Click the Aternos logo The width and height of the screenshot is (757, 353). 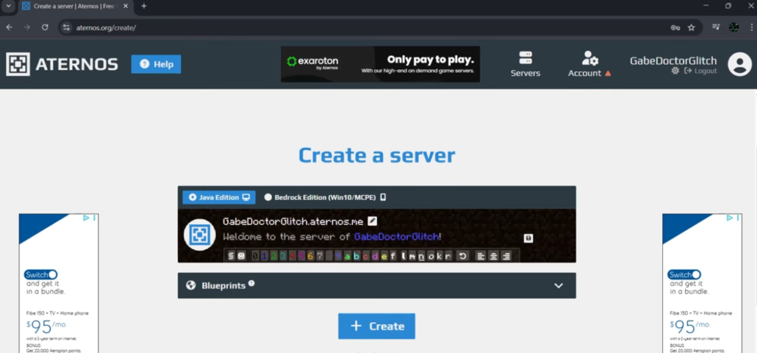(62, 64)
